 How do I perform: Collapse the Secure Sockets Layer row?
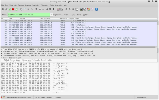pyautogui.click(x=2, y=58)
